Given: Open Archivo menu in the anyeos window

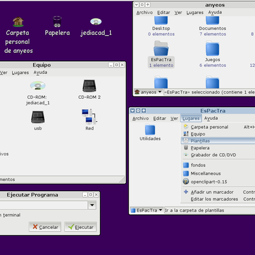Looking at the screenshot, I should tap(145, 13).
